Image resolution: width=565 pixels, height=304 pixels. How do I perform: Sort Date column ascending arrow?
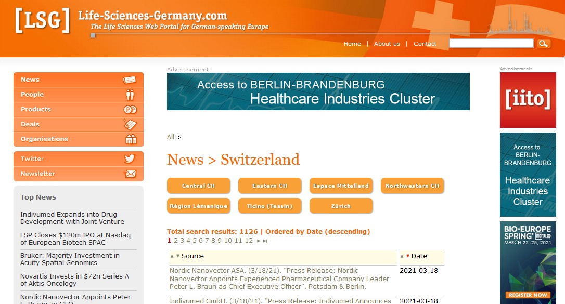(402, 256)
